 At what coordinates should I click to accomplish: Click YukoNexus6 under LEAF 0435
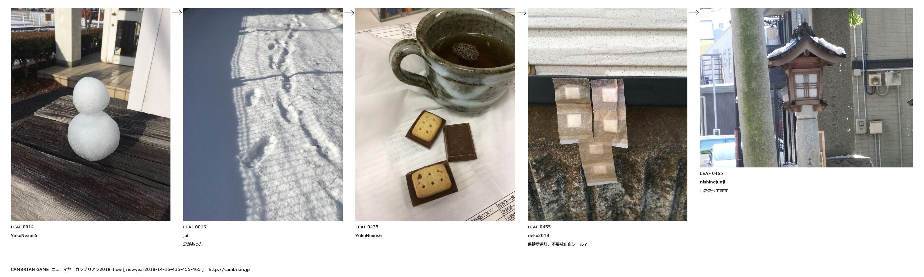[x=368, y=236]
